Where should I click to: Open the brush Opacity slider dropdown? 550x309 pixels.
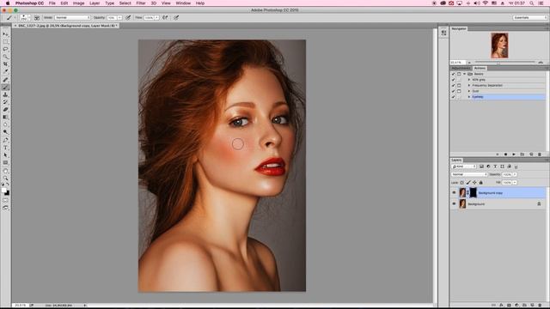point(120,17)
